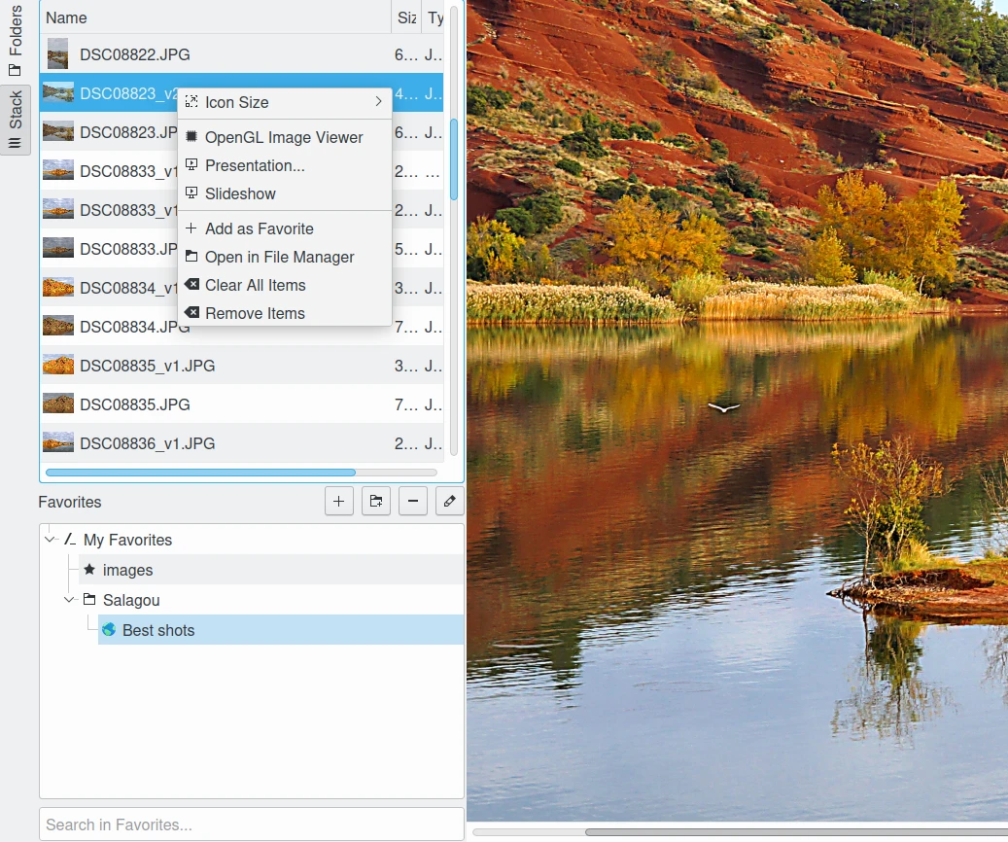Click Open in File Manager
This screenshot has height=842, width=1008.
pyautogui.click(x=279, y=257)
